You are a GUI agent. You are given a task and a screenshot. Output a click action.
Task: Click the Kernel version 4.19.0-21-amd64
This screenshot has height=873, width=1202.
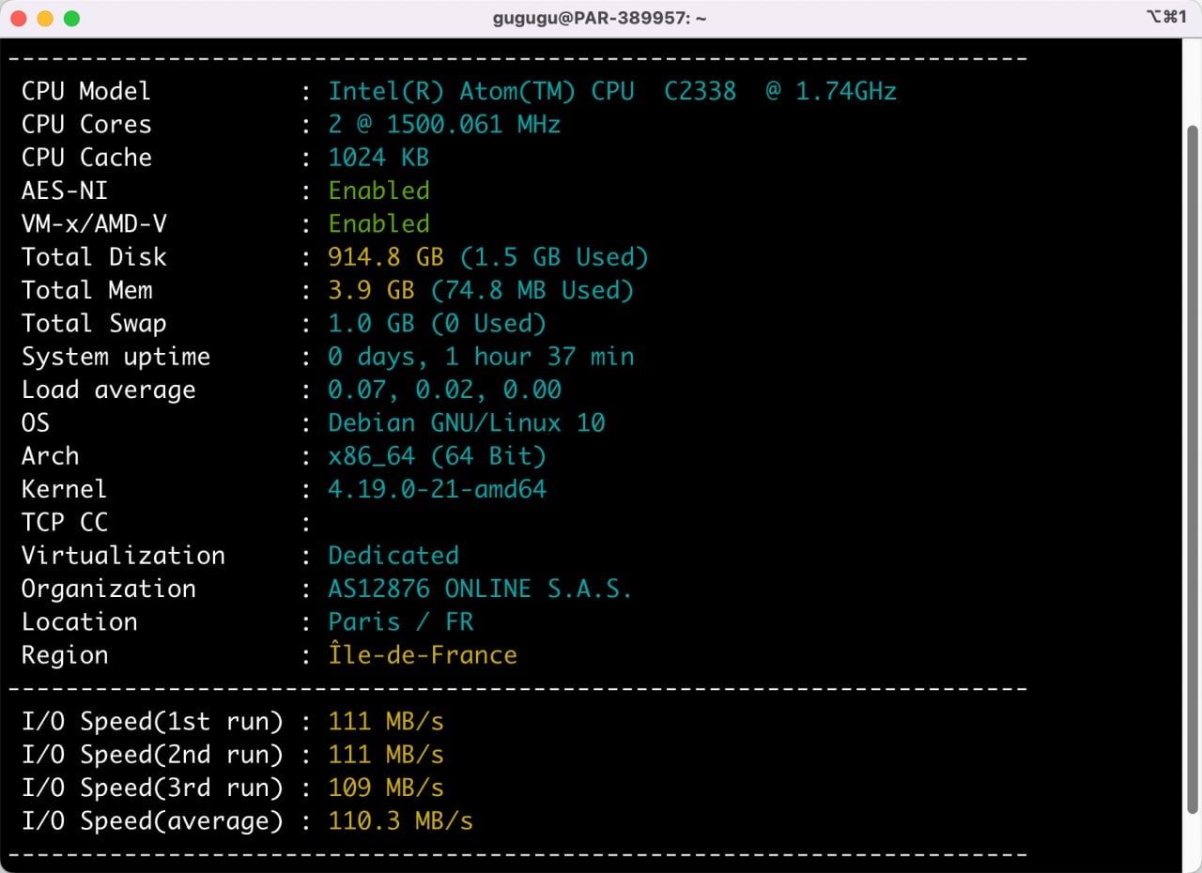437,489
